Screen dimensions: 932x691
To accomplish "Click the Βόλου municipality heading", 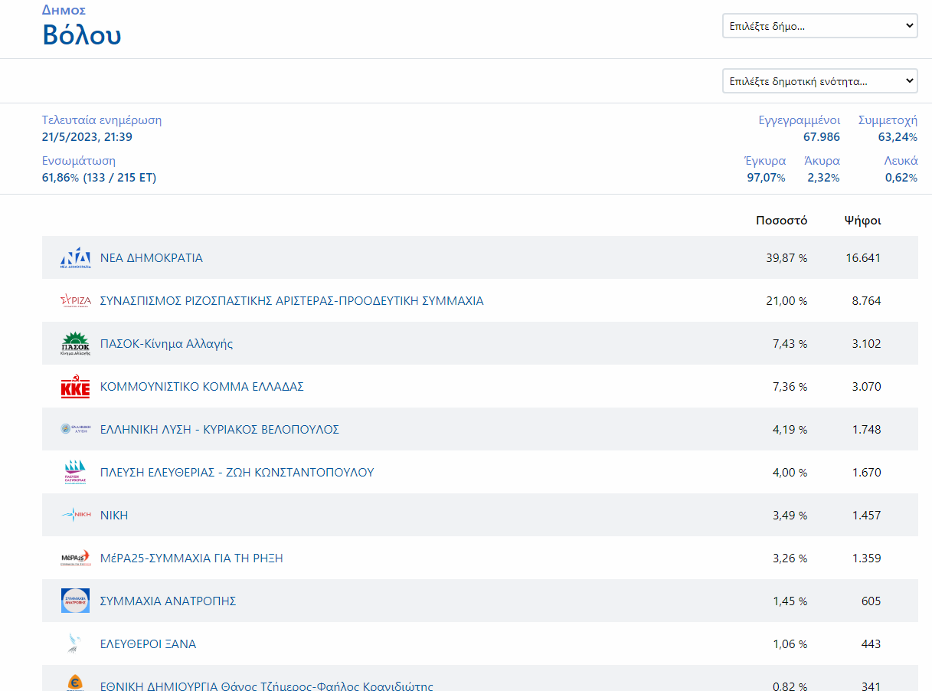I will 82,35.
